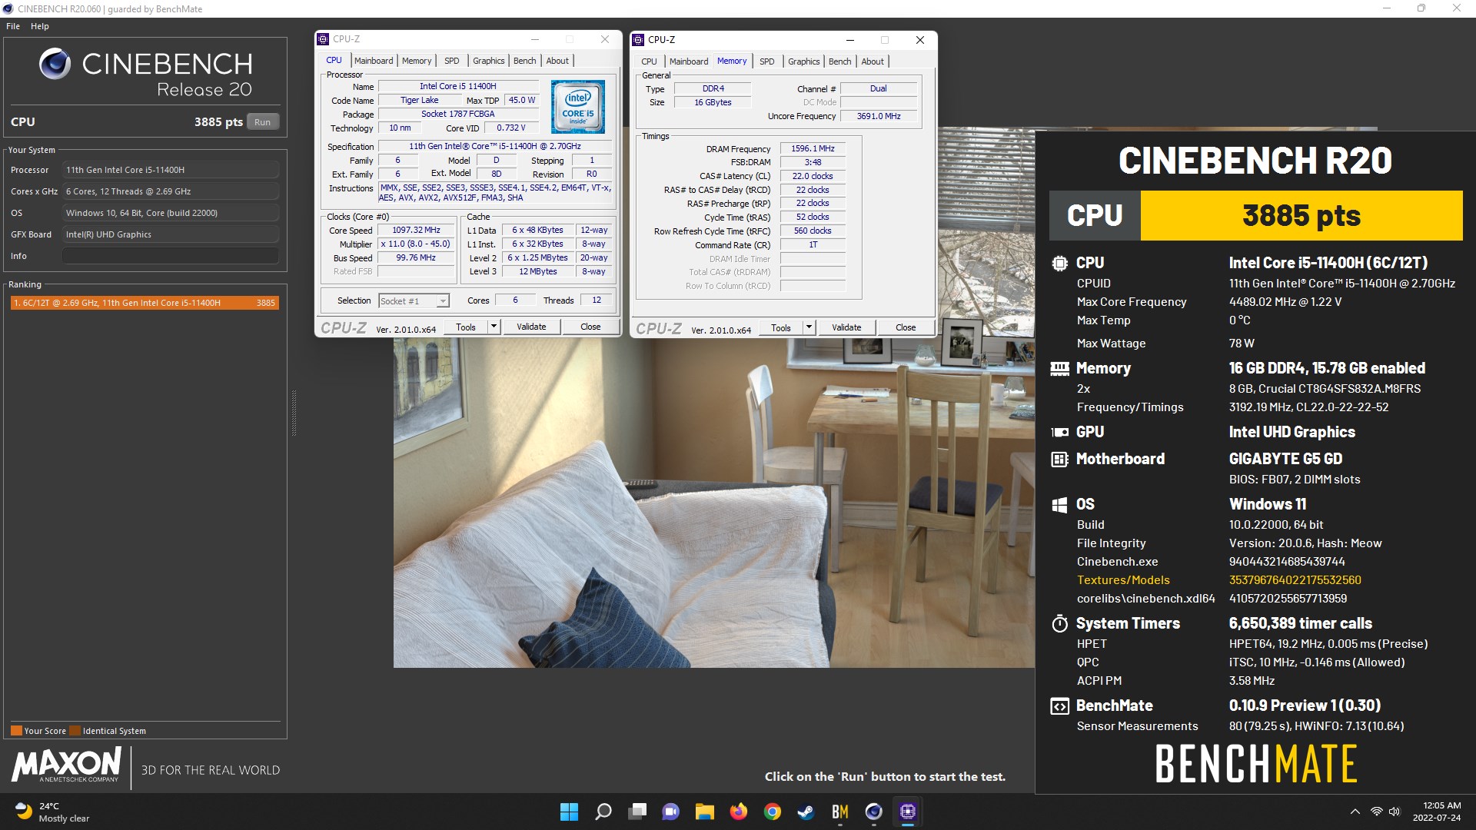Screen dimensions: 1476x830
Task: Open the weather widget showing 24°C
Action: [52, 812]
